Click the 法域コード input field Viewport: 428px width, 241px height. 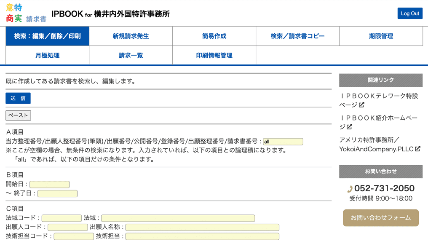[x=62, y=218]
